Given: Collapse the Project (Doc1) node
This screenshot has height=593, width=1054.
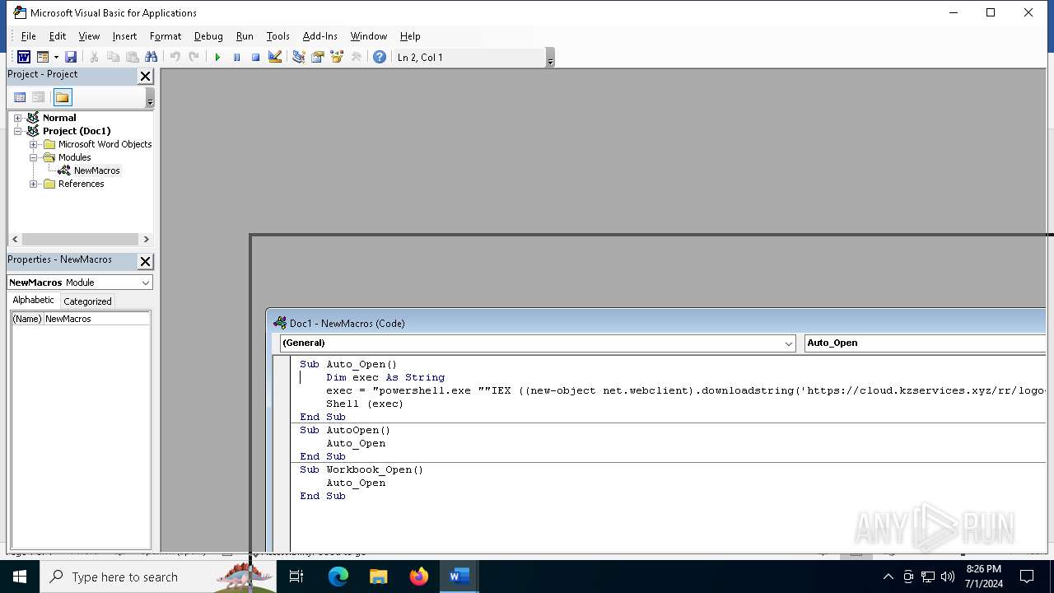Looking at the screenshot, I should tap(17, 131).
